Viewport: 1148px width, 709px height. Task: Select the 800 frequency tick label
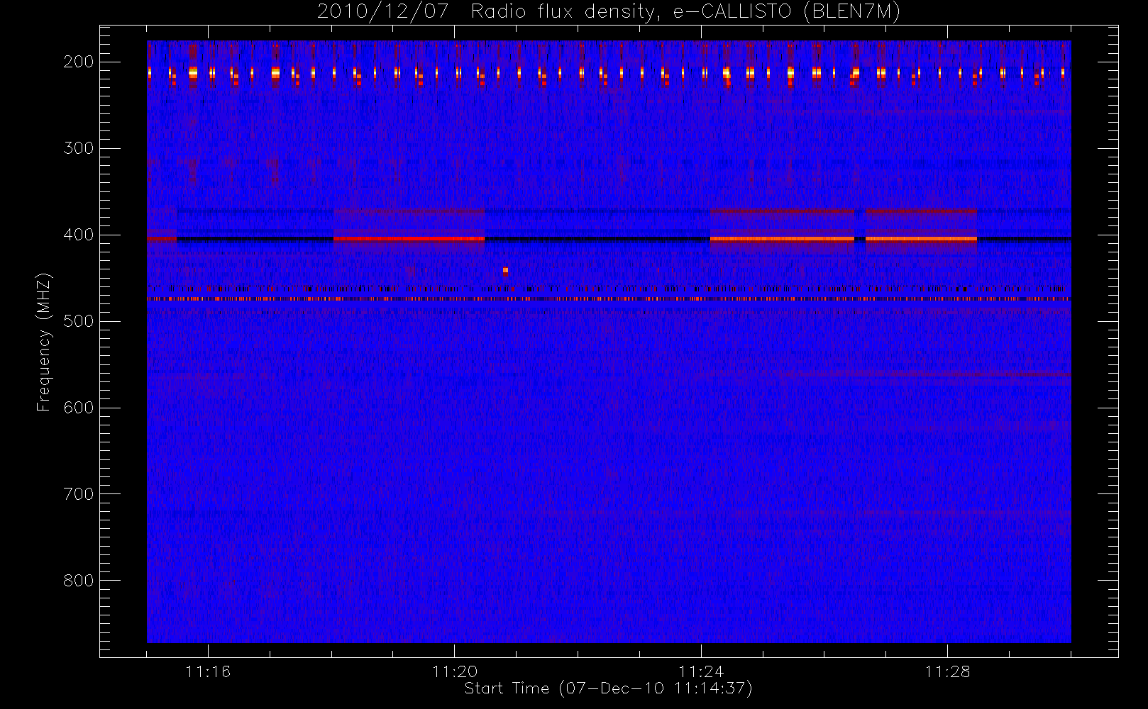(x=79, y=581)
